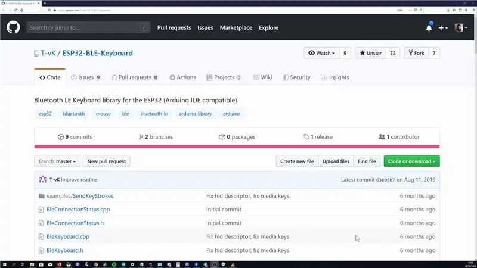View the 72 stargazers count

pos(393,53)
